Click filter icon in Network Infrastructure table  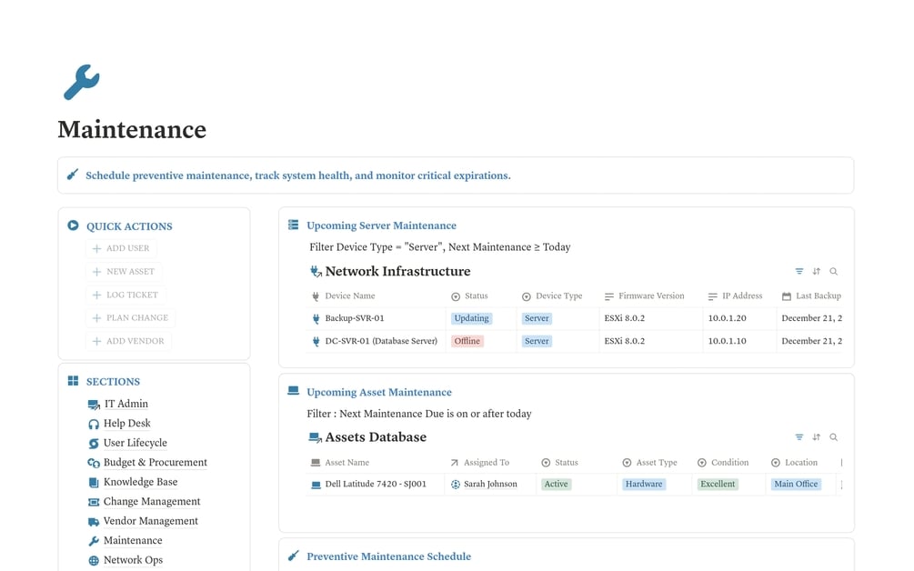pos(798,272)
